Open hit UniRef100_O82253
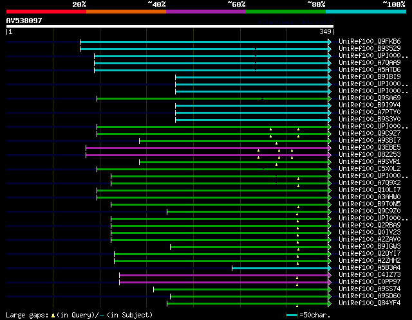This screenshot has height=320, width=412. [370, 154]
